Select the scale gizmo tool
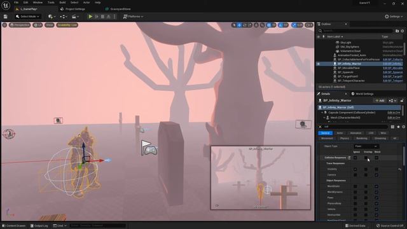Screen dimensions: 407x229 coord(250,25)
